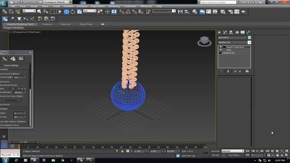Image resolution: width=290 pixels, height=163 pixels.
Task: Click the Go to End playback button
Action: (267, 151)
